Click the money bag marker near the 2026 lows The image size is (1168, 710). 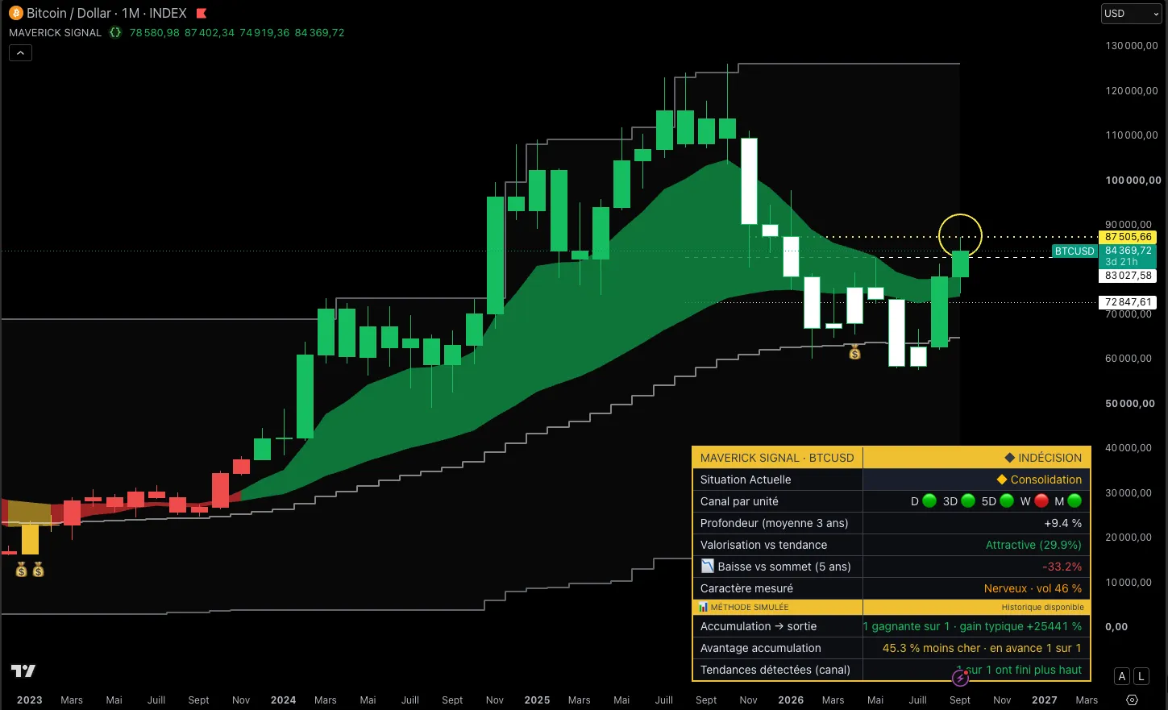click(855, 352)
